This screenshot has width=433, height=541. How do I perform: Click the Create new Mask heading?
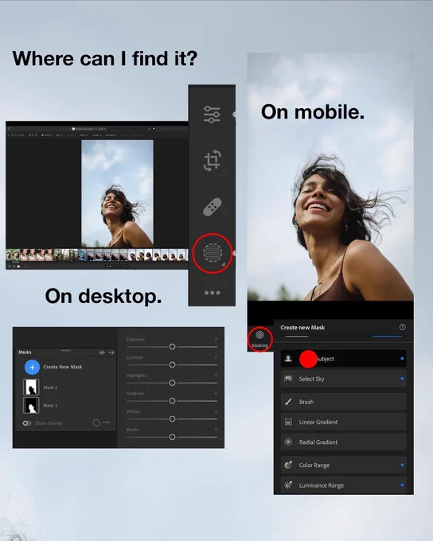coord(302,328)
